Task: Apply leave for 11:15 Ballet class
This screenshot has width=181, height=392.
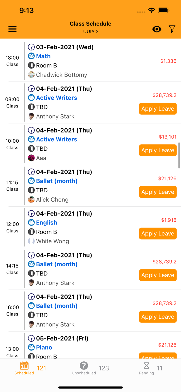Action: [x=158, y=192]
